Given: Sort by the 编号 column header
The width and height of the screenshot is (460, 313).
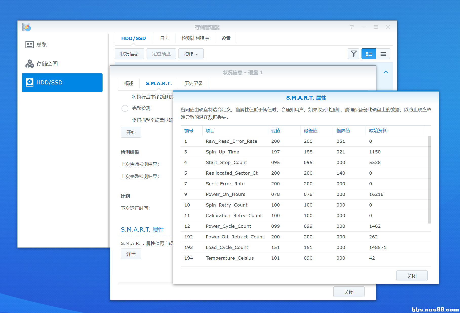Looking at the screenshot, I should point(191,131).
